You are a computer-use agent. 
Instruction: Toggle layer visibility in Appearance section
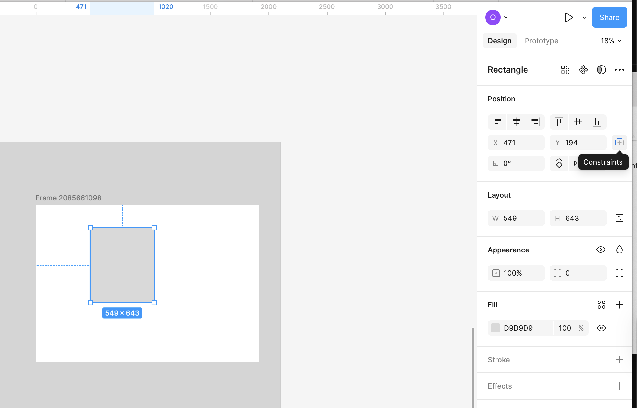[600, 250]
